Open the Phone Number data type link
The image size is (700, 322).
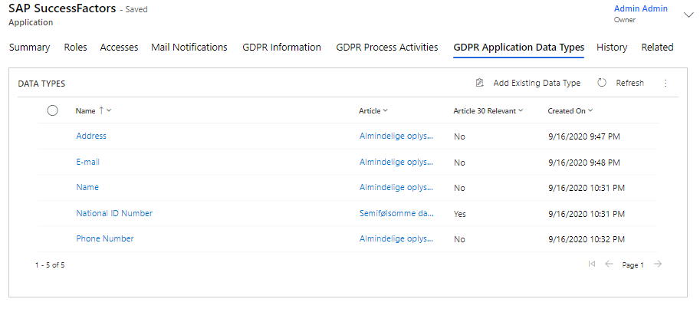(105, 238)
